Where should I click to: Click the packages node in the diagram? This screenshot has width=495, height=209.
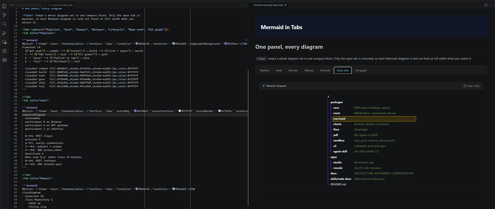coord(336,102)
